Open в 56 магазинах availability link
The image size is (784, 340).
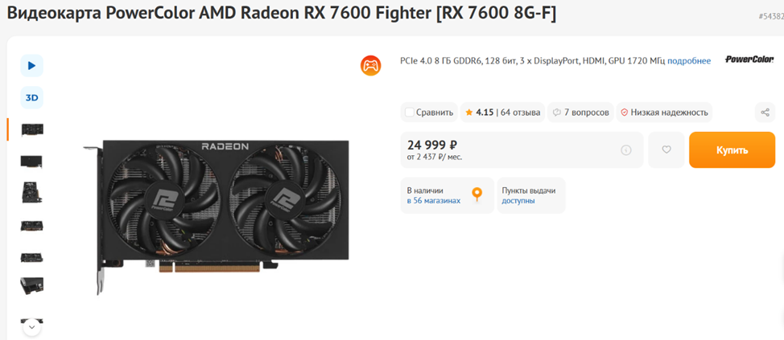tap(434, 201)
